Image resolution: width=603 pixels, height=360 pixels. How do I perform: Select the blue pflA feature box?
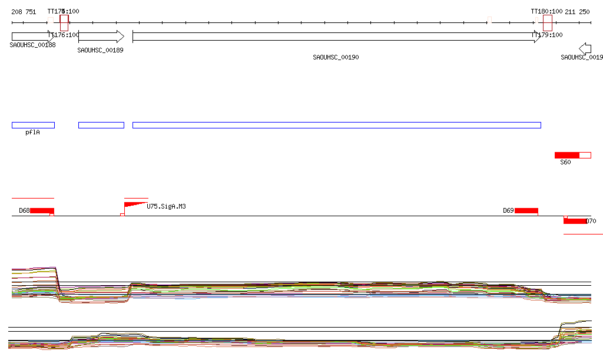pyautogui.click(x=33, y=125)
